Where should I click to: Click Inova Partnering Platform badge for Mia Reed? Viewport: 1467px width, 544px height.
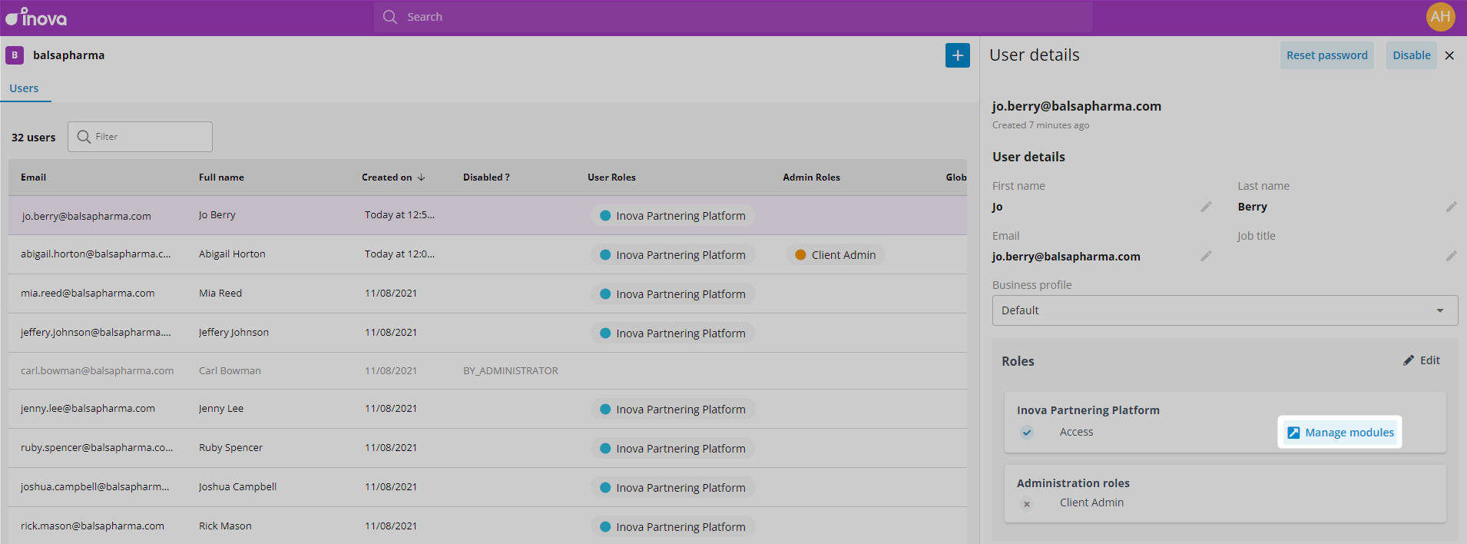pos(673,294)
